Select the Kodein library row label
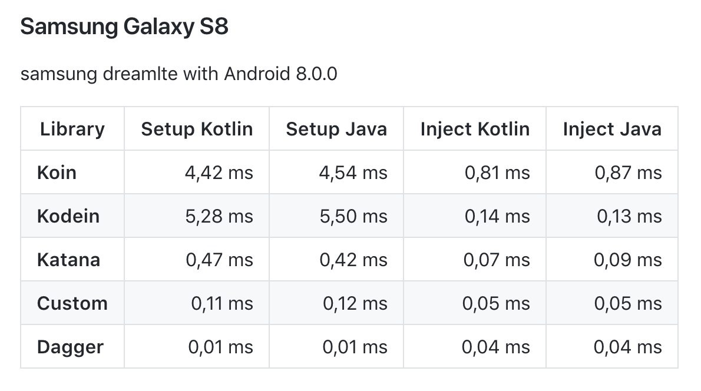Screen dimensions: 701x391 click(x=68, y=216)
